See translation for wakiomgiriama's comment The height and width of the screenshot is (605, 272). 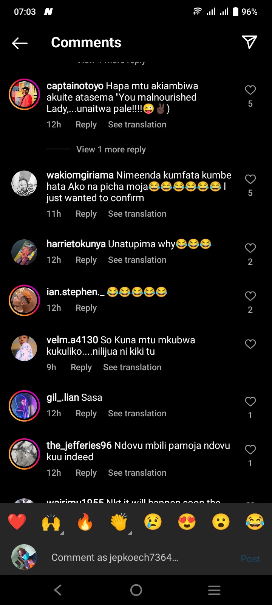(x=137, y=214)
